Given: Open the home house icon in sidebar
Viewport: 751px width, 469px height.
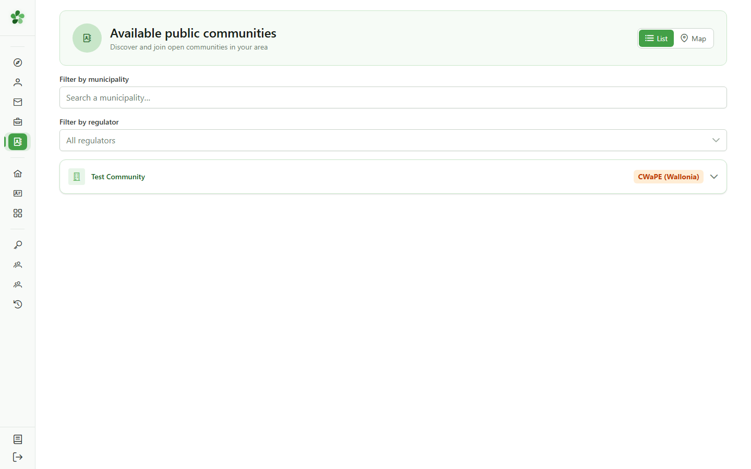Looking at the screenshot, I should [x=18, y=174].
